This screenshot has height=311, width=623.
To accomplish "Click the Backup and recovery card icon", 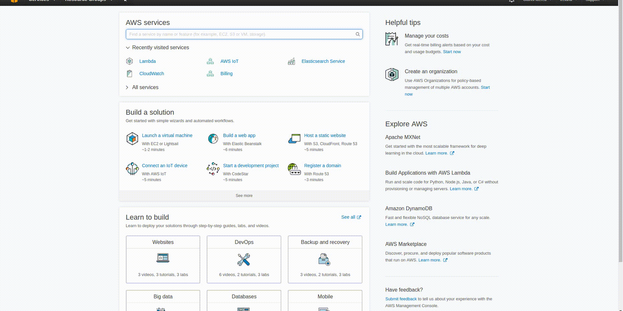I will tap(325, 259).
